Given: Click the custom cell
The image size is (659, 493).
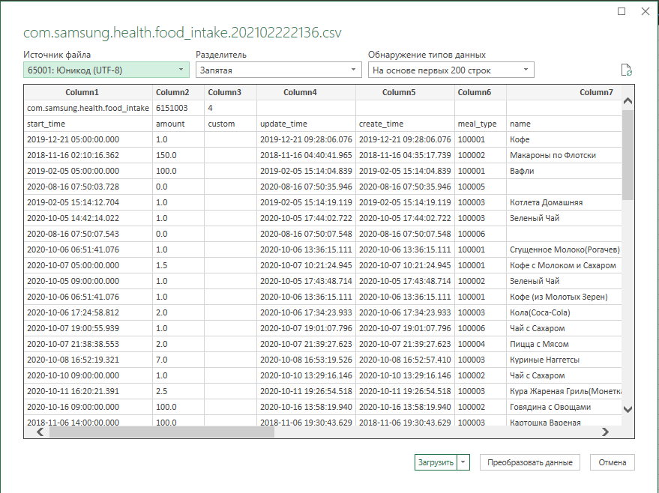Looking at the screenshot, I should pos(230,124).
